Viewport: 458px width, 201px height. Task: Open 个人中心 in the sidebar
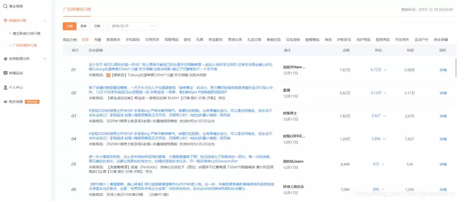click(x=16, y=87)
